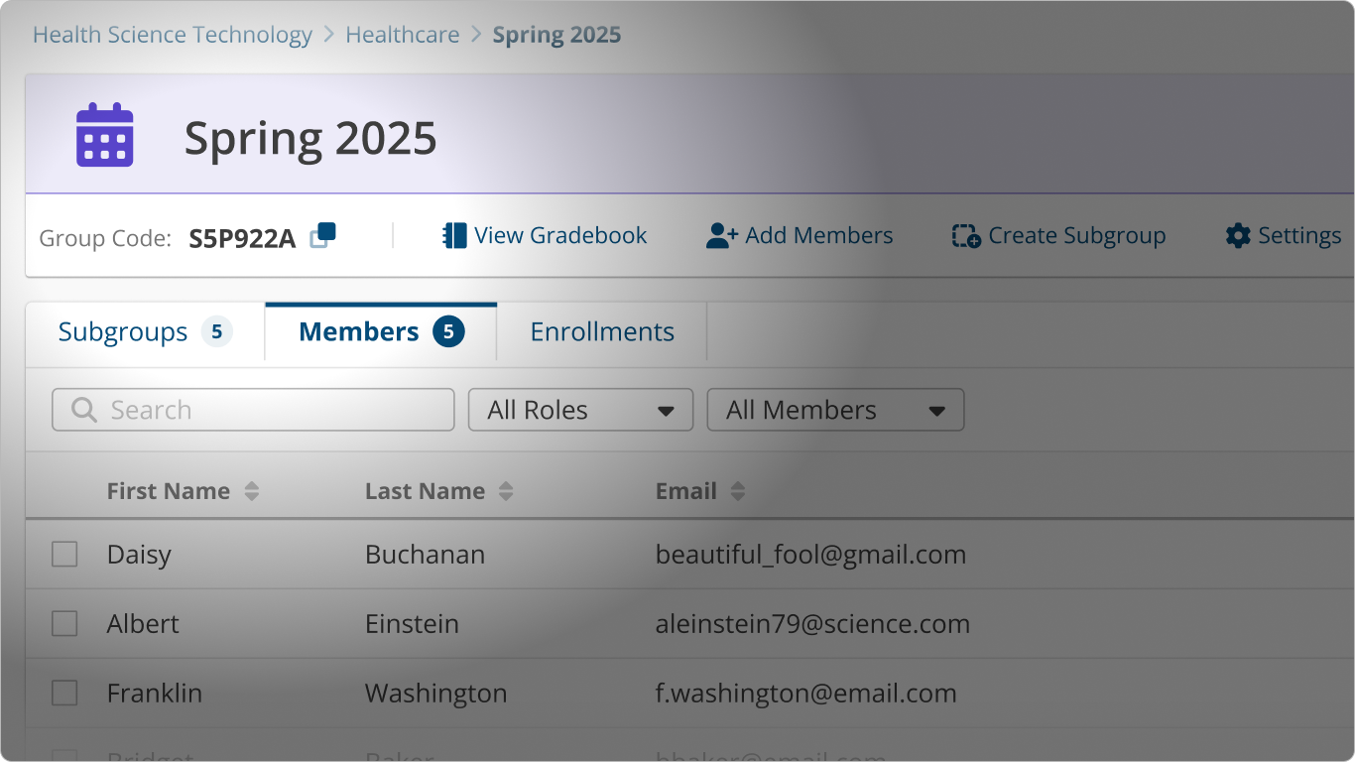Click the magnifying glass in the search bar
Viewport: 1355px width, 762px height.
pyautogui.click(x=83, y=409)
